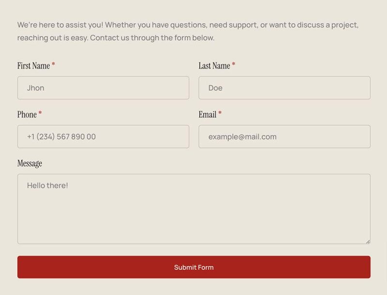
Task: Click the "reaching out is easy" phrase
Action: tap(52, 38)
